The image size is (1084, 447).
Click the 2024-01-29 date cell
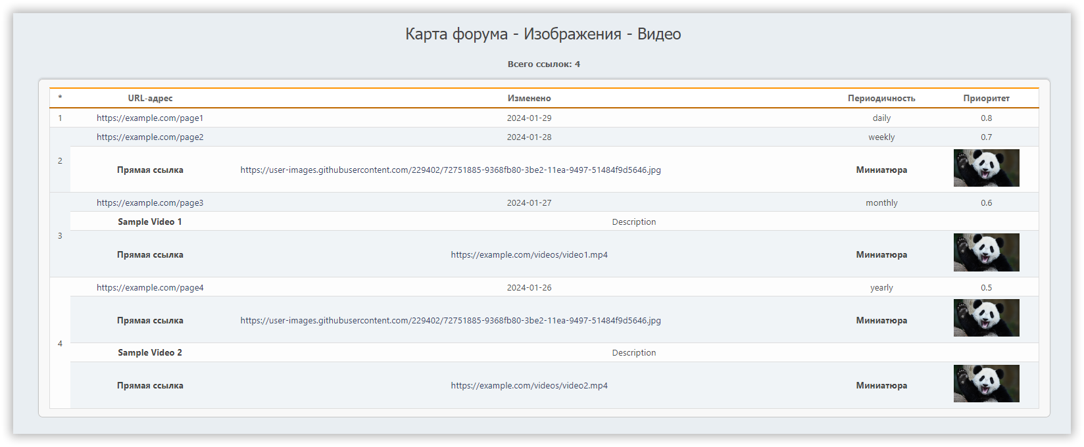tap(529, 118)
